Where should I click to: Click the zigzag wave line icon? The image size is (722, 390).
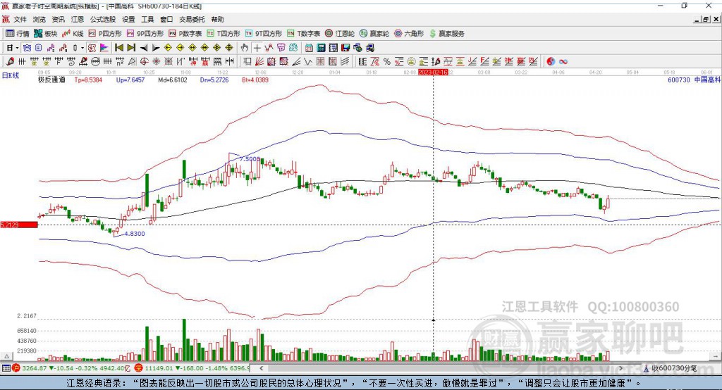tap(308, 62)
